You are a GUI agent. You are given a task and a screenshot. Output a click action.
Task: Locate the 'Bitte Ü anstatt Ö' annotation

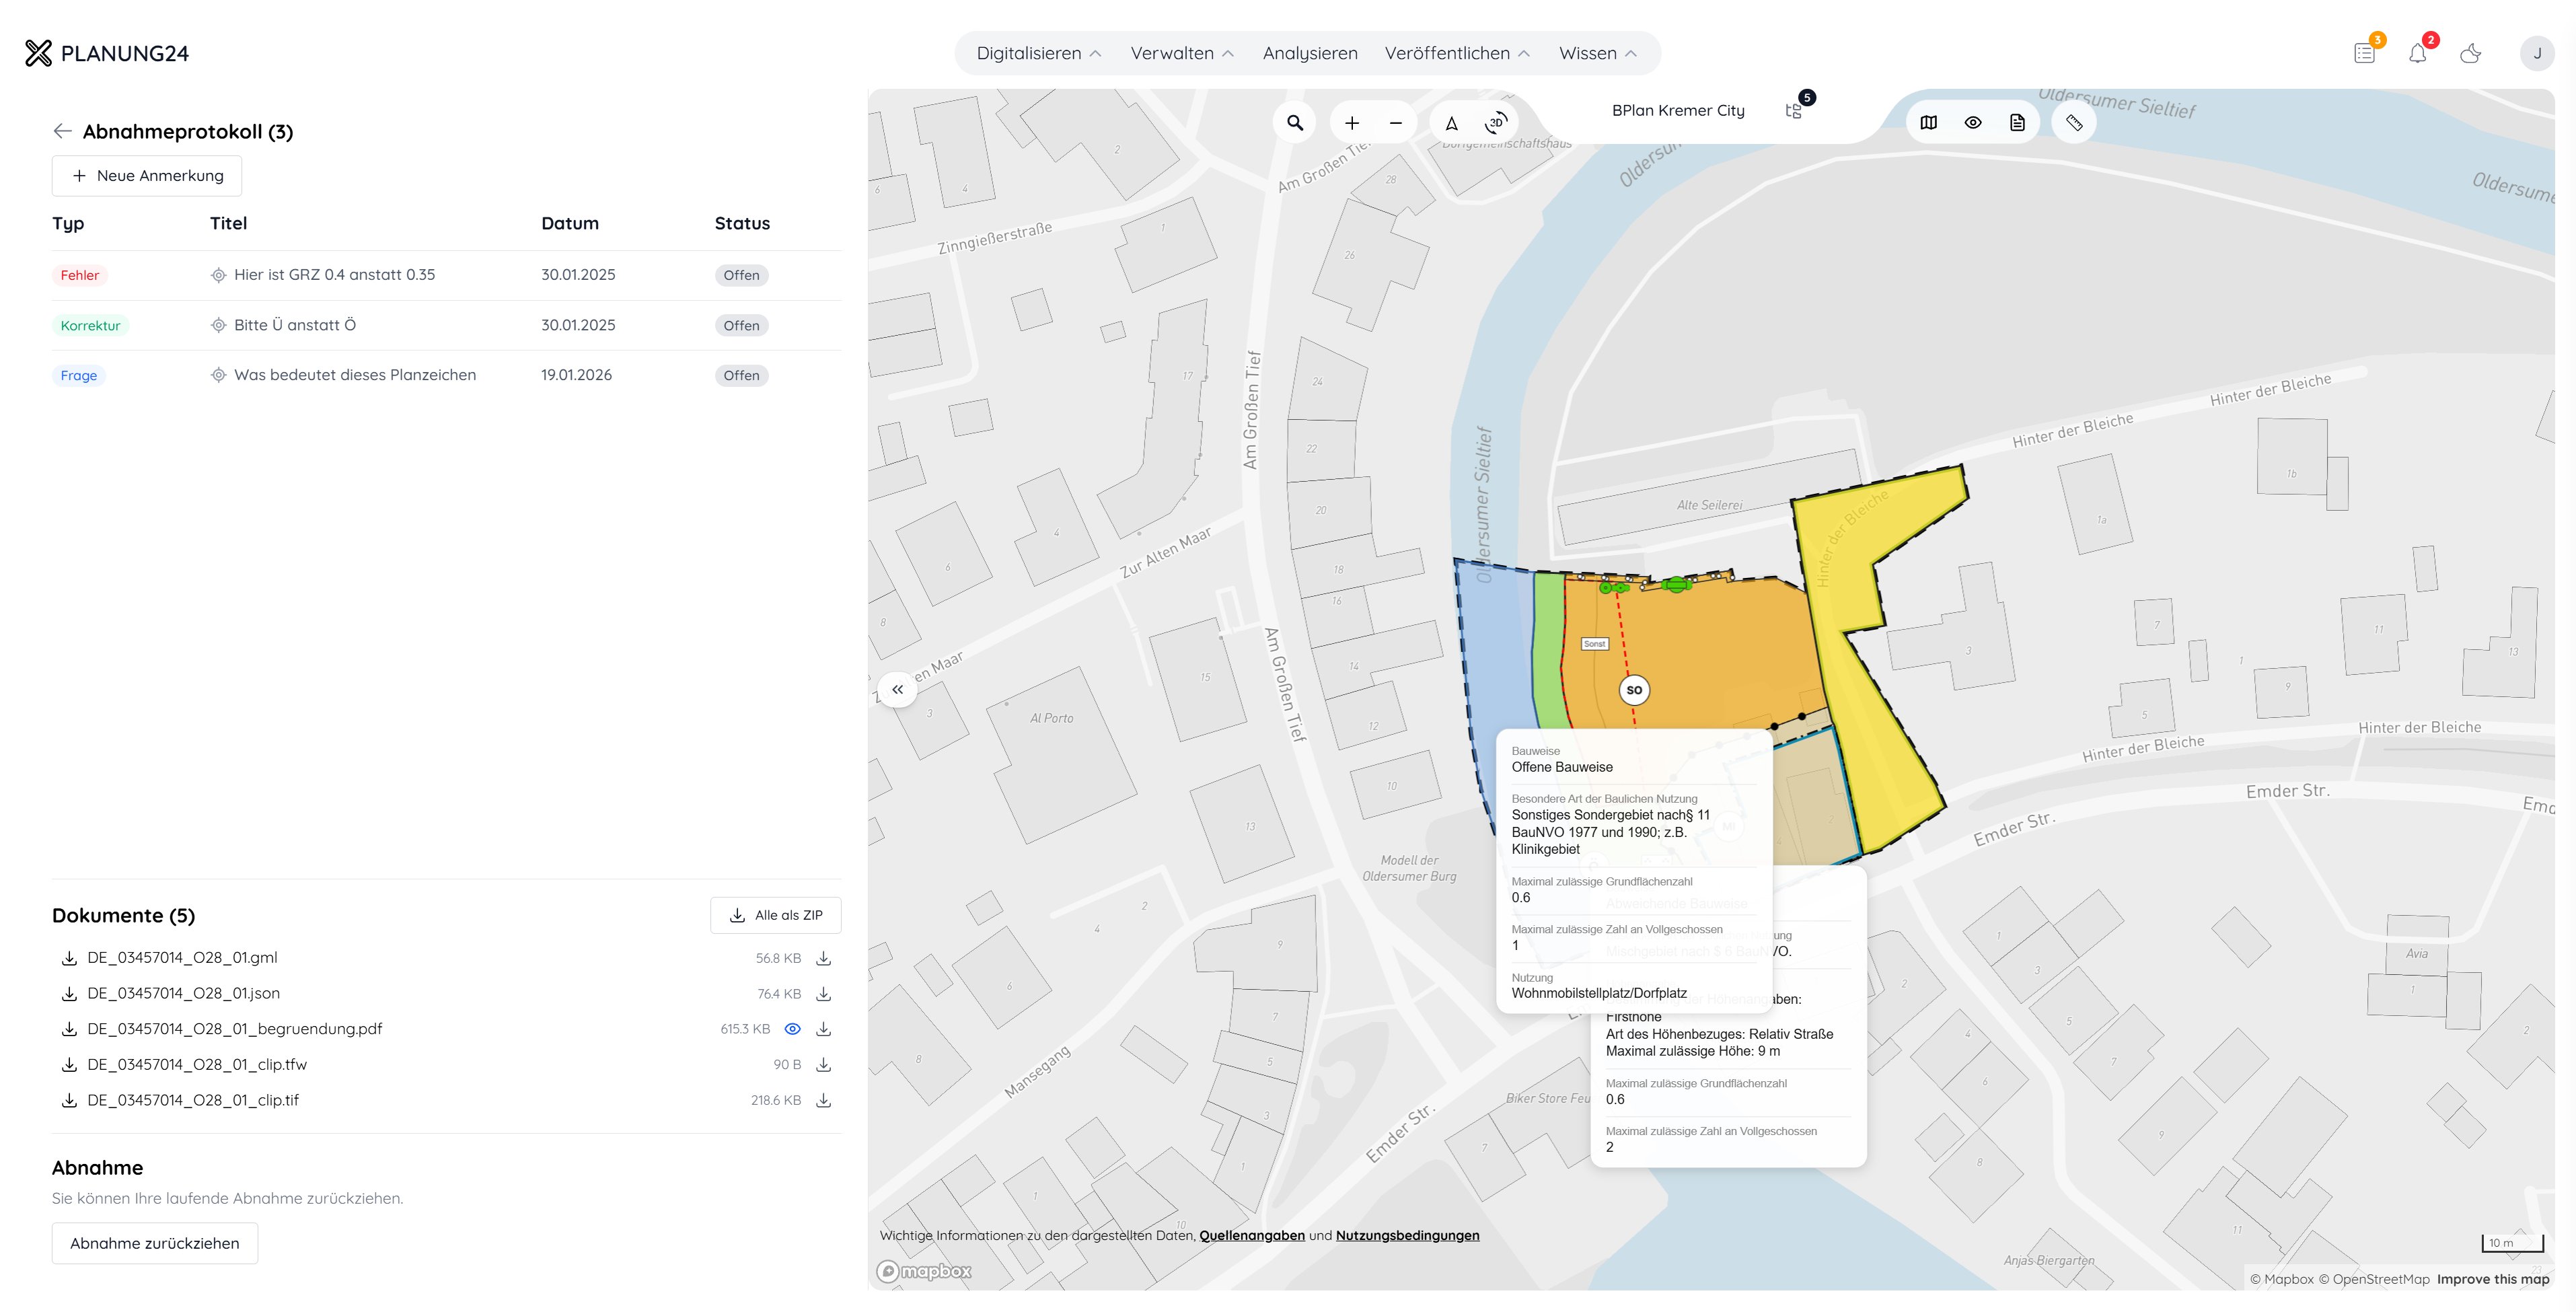tap(218, 325)
